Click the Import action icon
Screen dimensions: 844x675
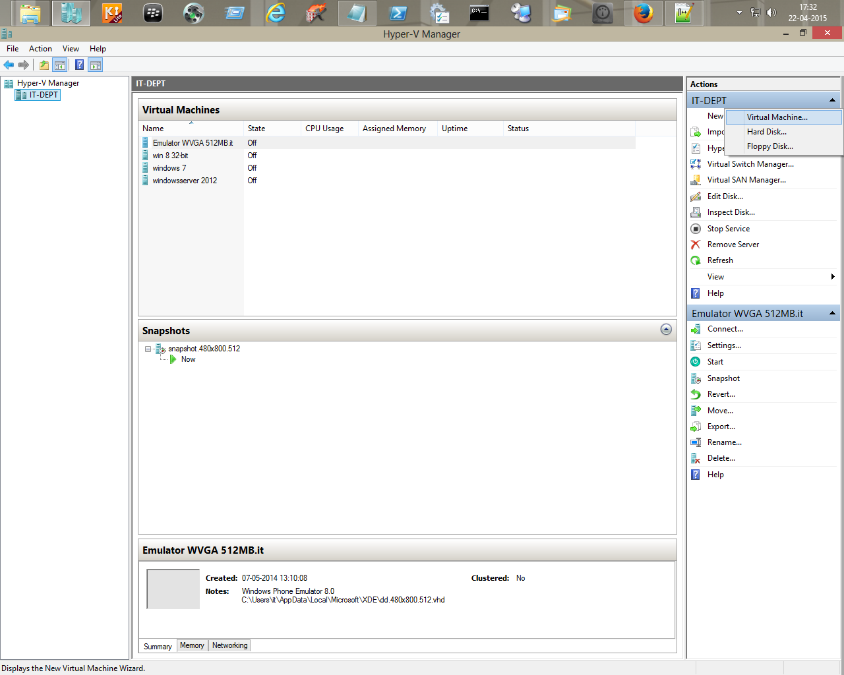696,132
